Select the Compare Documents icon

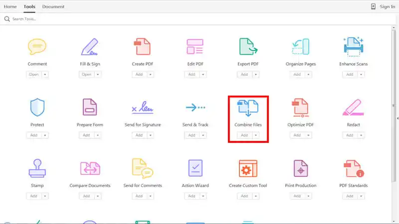tap(90, 169)
